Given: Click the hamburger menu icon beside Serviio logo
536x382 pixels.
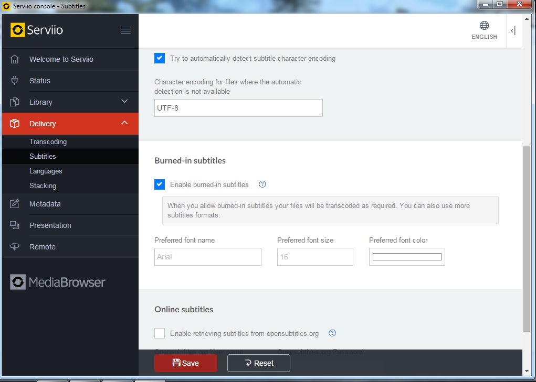Looking at the screenshot, I should pyautogui.click(x=125, y=30).
